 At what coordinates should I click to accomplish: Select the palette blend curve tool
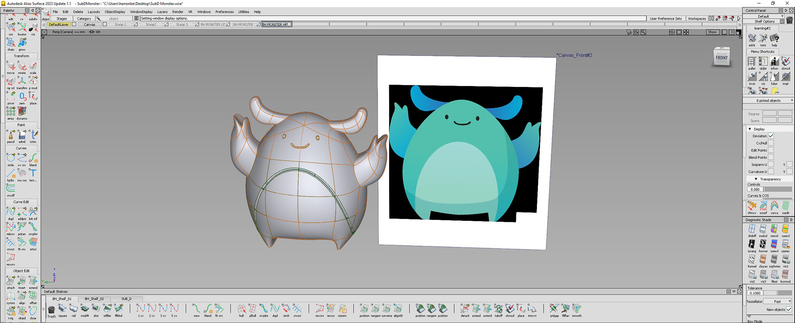click(x=33, y=158)
